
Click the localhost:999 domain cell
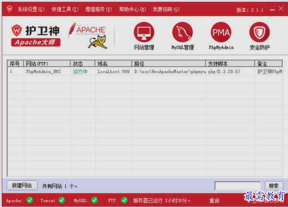[113, 71]
